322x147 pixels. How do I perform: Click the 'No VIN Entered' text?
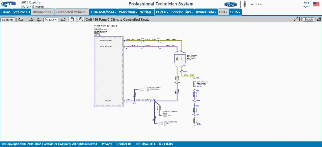tap(32, 7)
